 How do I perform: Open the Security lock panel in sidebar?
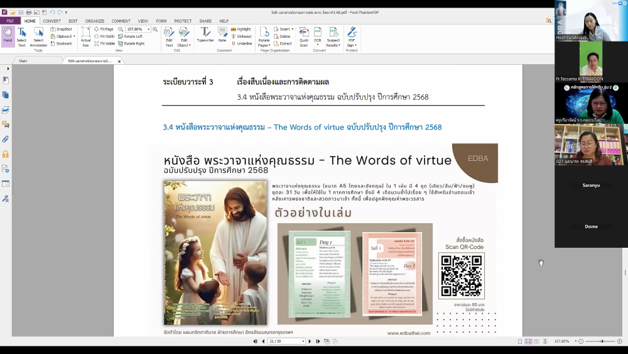pyautogui.click(x=6, y=154)
